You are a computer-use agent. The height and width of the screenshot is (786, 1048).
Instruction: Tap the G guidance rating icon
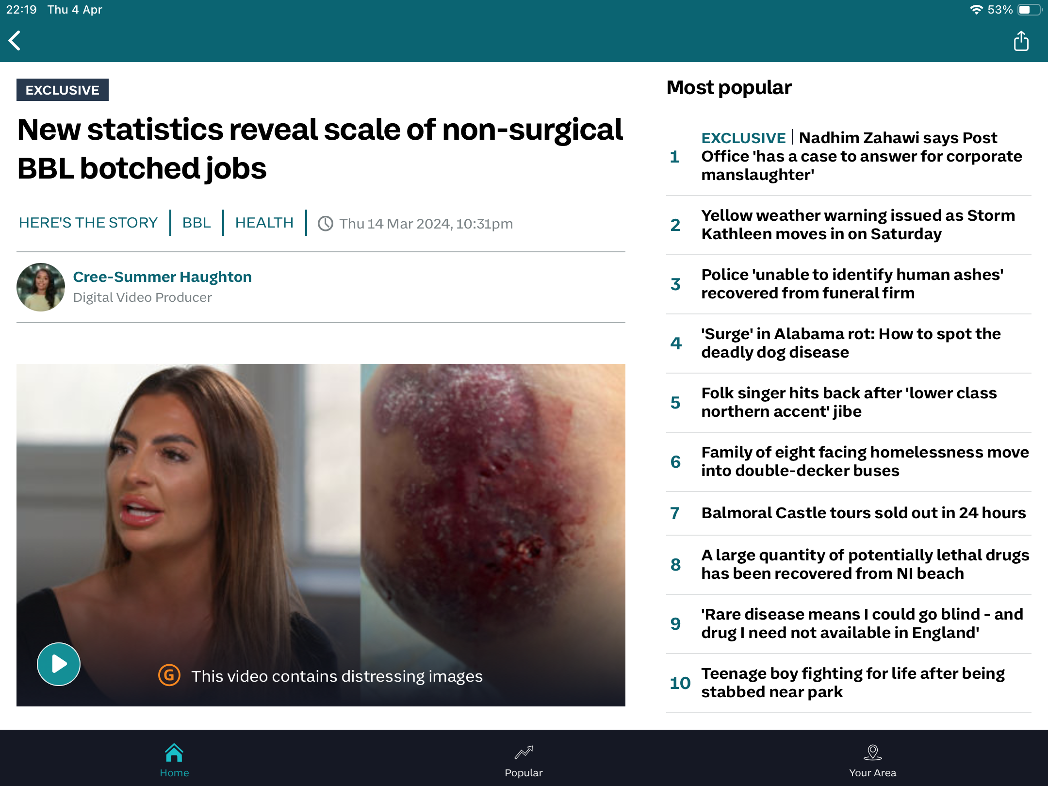pos(169,675)
